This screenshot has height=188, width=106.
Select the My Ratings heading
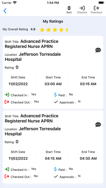53,21
